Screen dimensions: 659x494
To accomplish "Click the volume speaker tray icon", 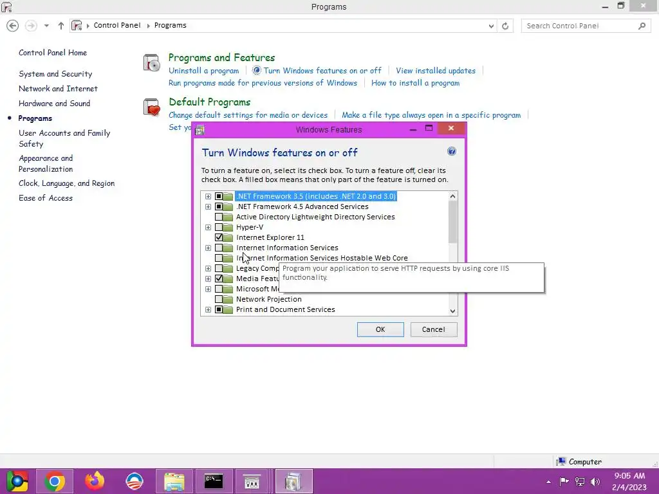I will (595, 481).
